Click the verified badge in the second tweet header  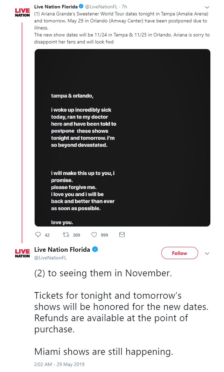click(x=95, y=249)
